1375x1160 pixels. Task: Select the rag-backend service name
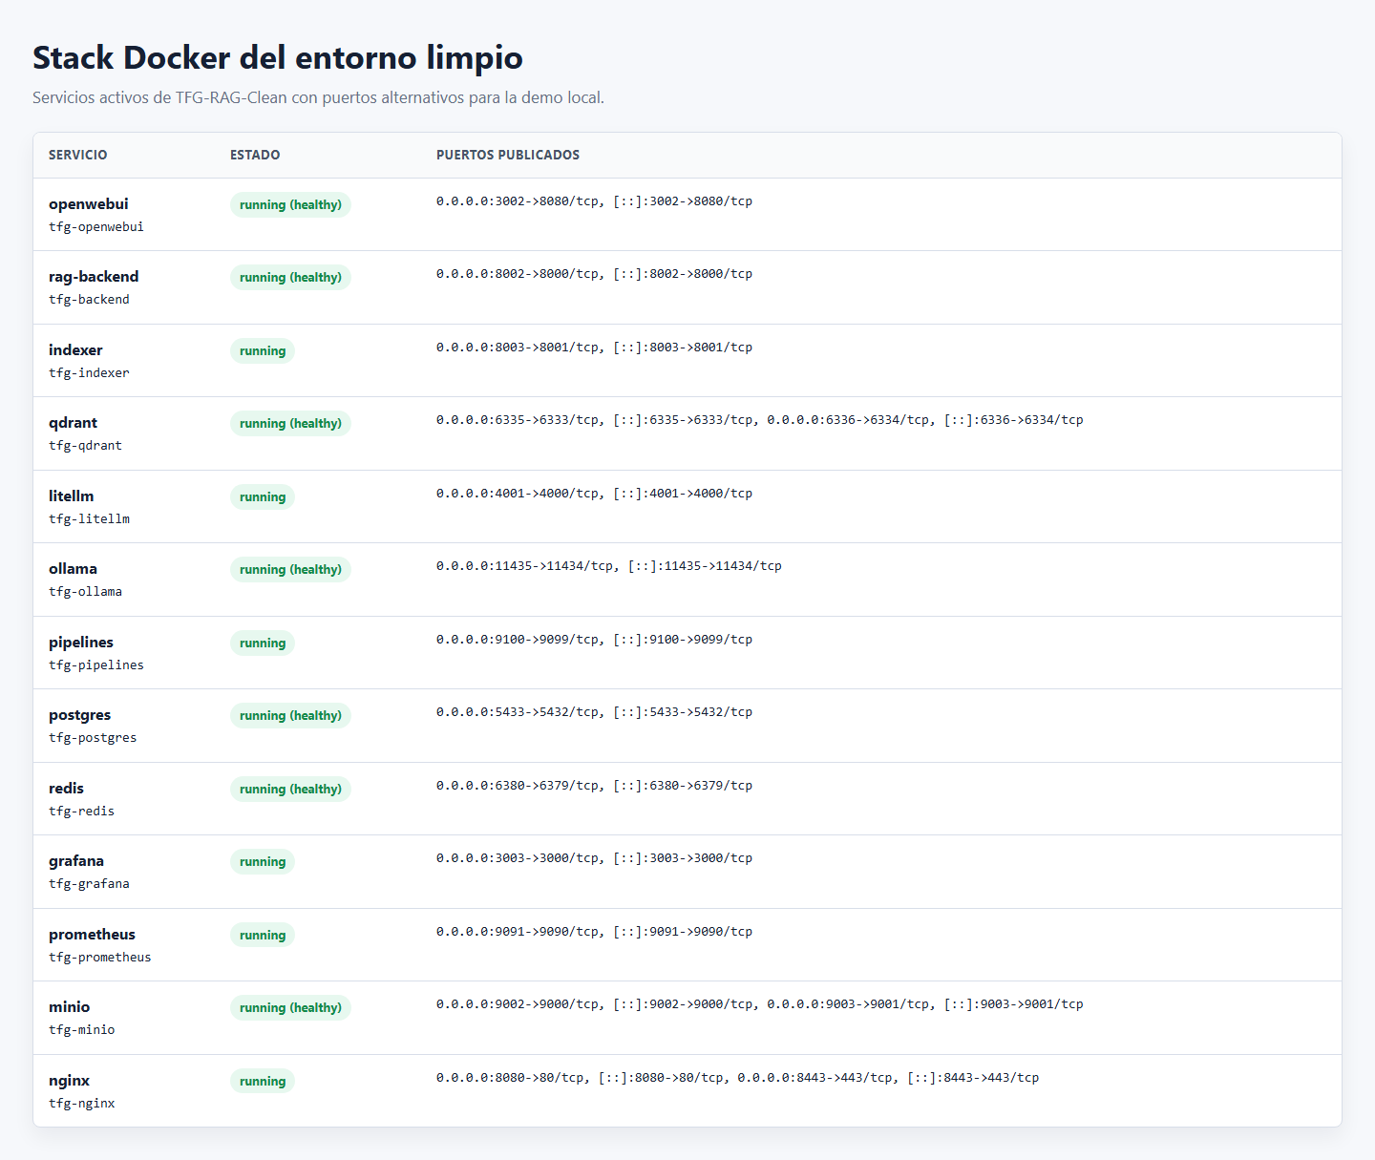[x=94, y=277]
